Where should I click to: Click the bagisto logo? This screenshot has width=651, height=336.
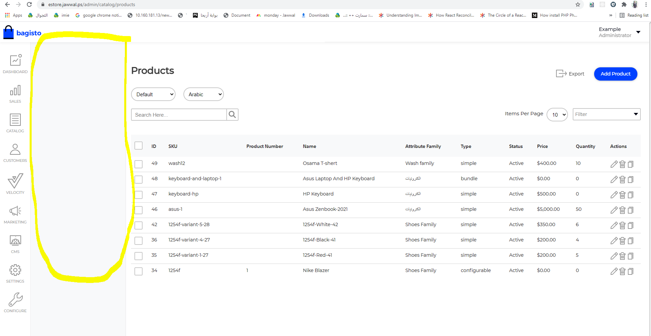(x=22, y=33)
